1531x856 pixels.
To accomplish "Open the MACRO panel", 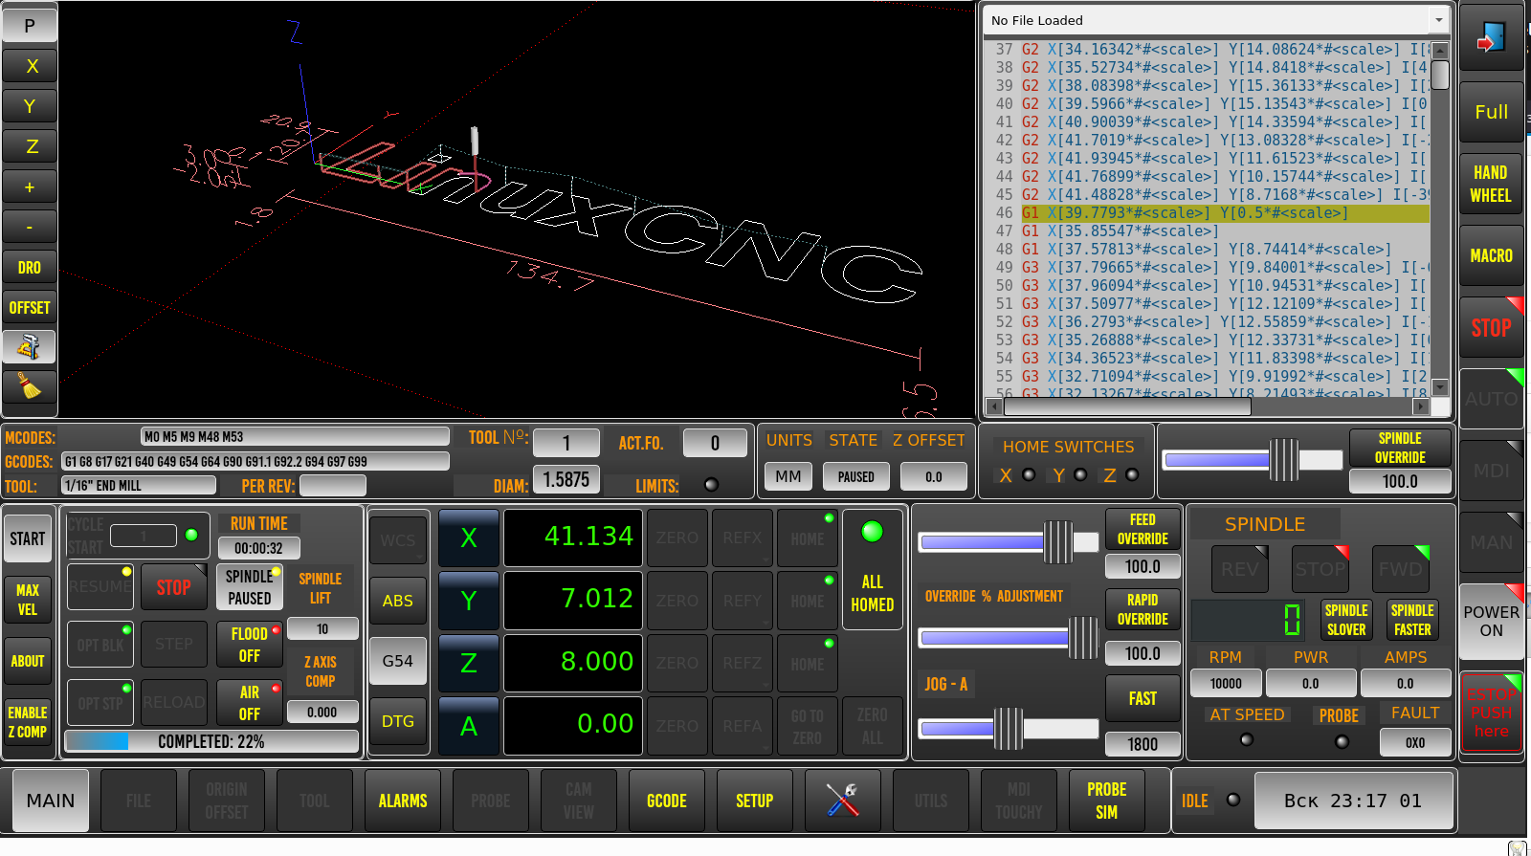I will [x=1491, y=255].
